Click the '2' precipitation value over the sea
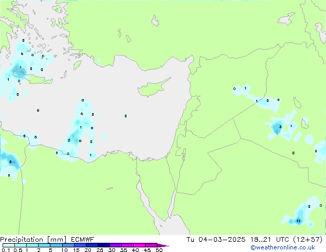 pos(69,140)
